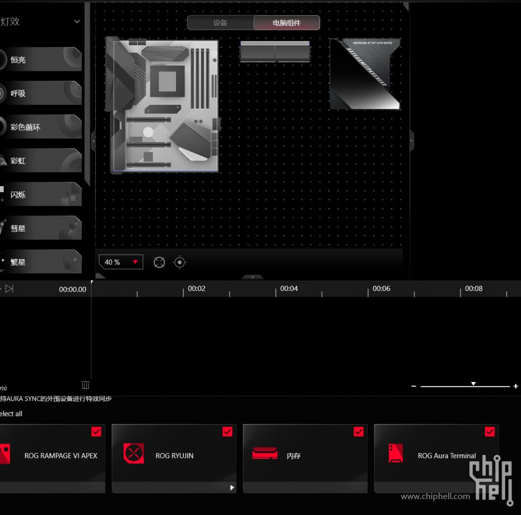The image size is (521, 515).
Task: Click the 00:08 mark on timeline ruler
Action: (474, 288)
